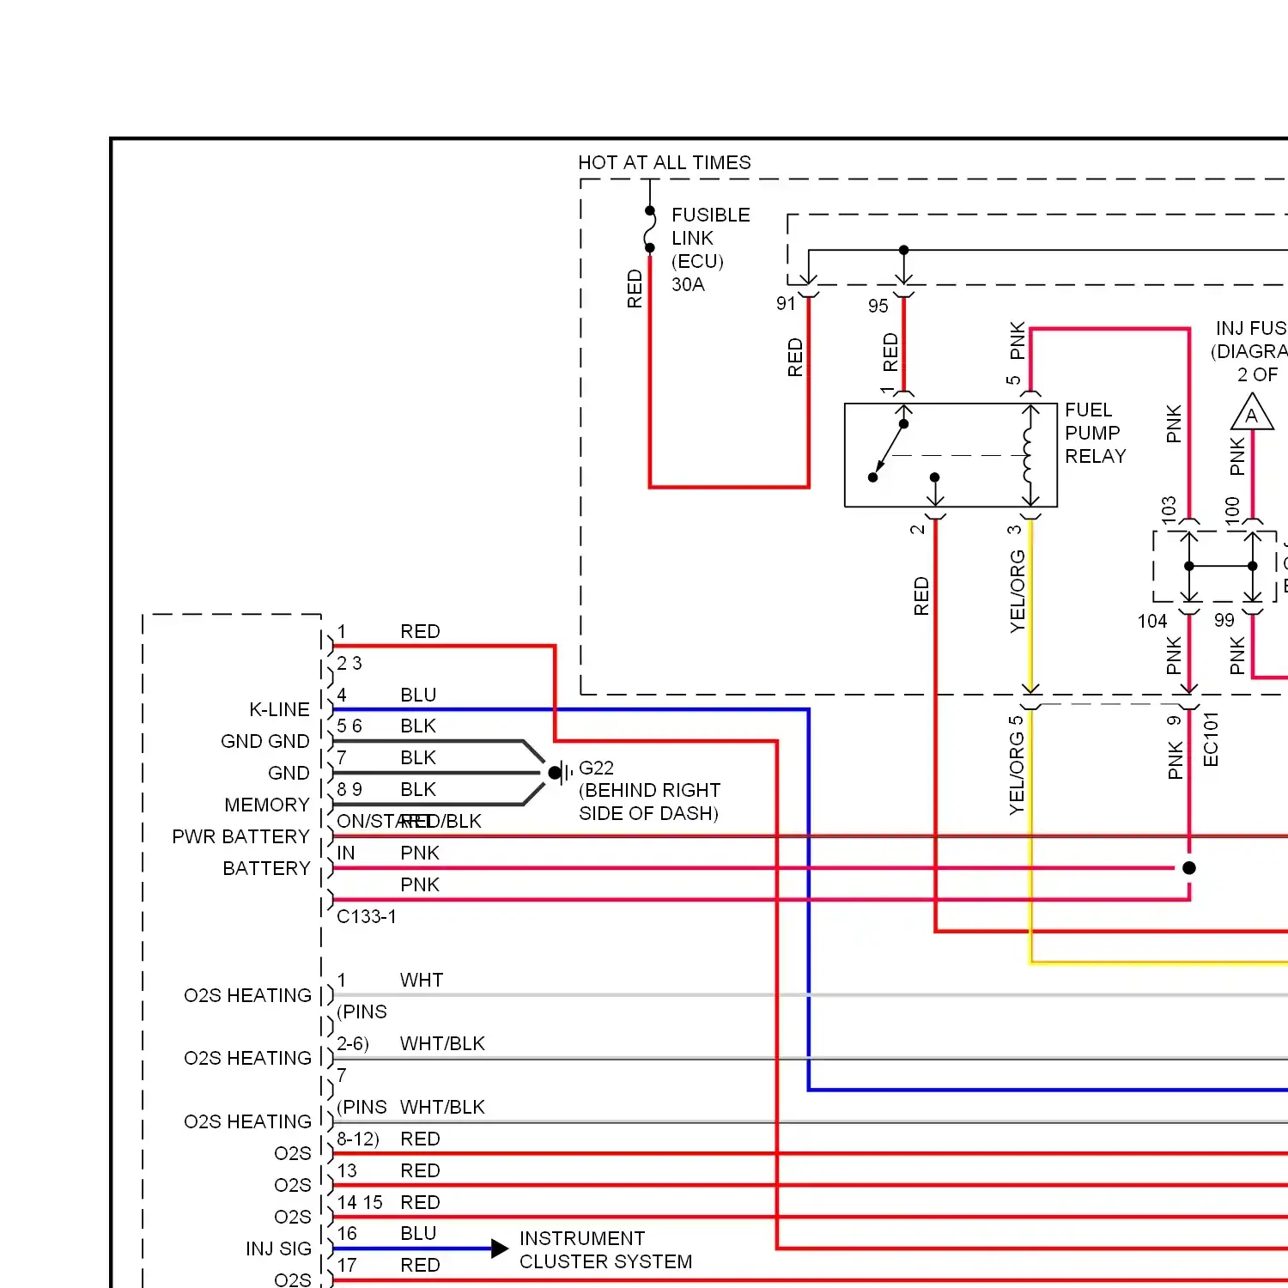This screenshot has height=1288, width=1288.
Task: Select the WHT/BLK label on the (PINS row above 8-12)
Action: click(x=442, y=1107)
